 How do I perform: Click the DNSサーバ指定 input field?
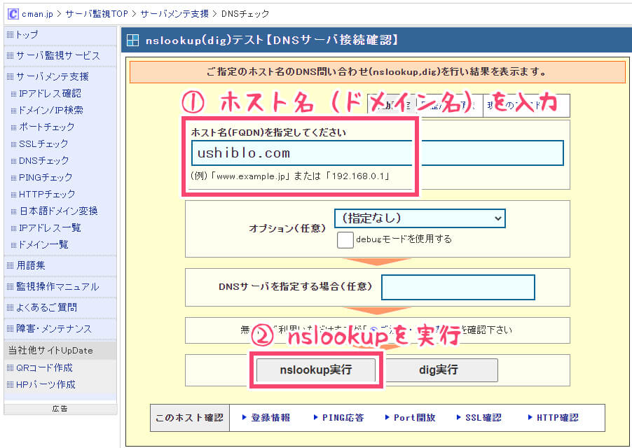pos(458,287)
